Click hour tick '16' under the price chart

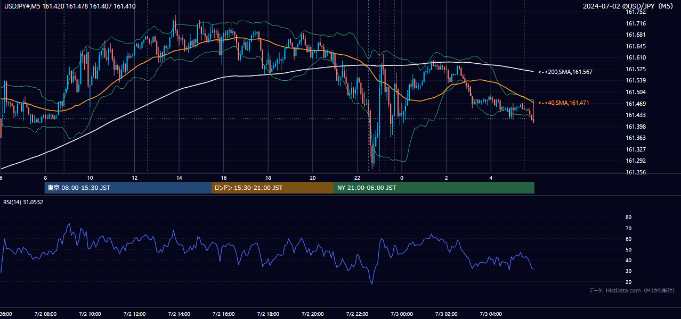tap(224, 178)
